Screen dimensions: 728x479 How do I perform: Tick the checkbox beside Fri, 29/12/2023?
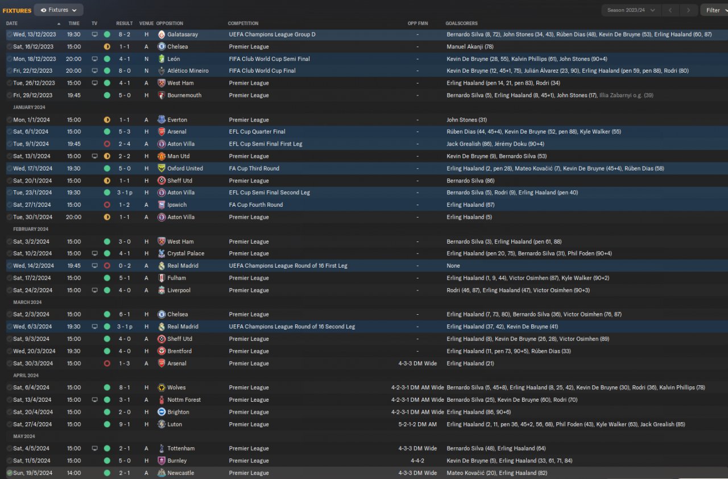[x=9, y=95]
